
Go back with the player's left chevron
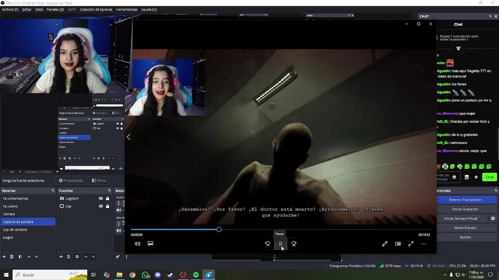point(128,137)
